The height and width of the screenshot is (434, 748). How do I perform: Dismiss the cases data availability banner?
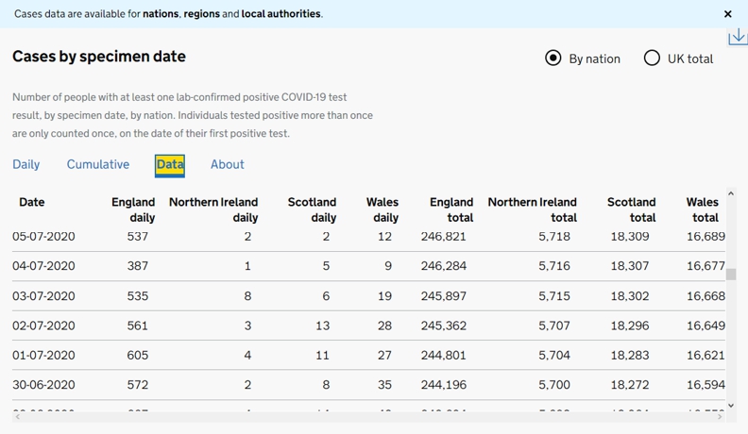point(727,14)
